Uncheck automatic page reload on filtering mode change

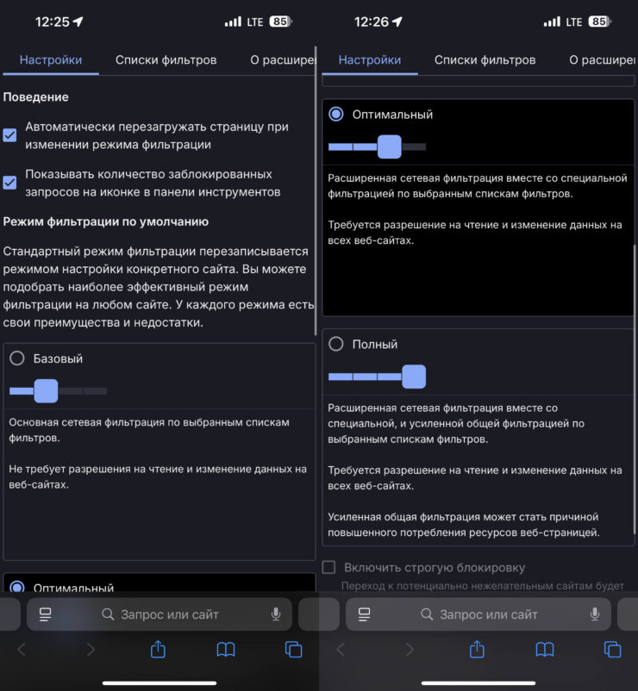(10, 135)
